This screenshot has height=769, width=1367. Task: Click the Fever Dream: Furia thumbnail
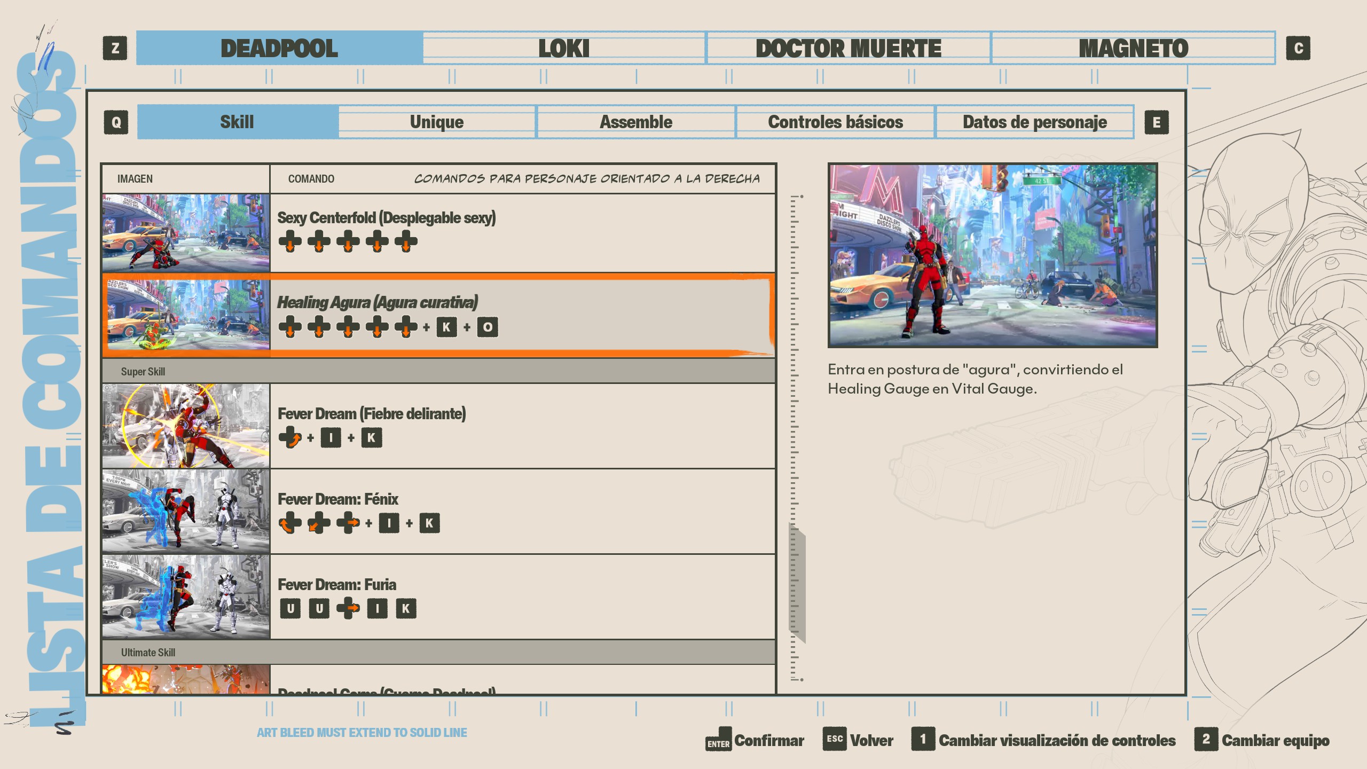[186, 597]
